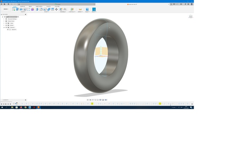Select the Sketch74 tree item
This screenshot has height=164, width=248.
[14, 29]
